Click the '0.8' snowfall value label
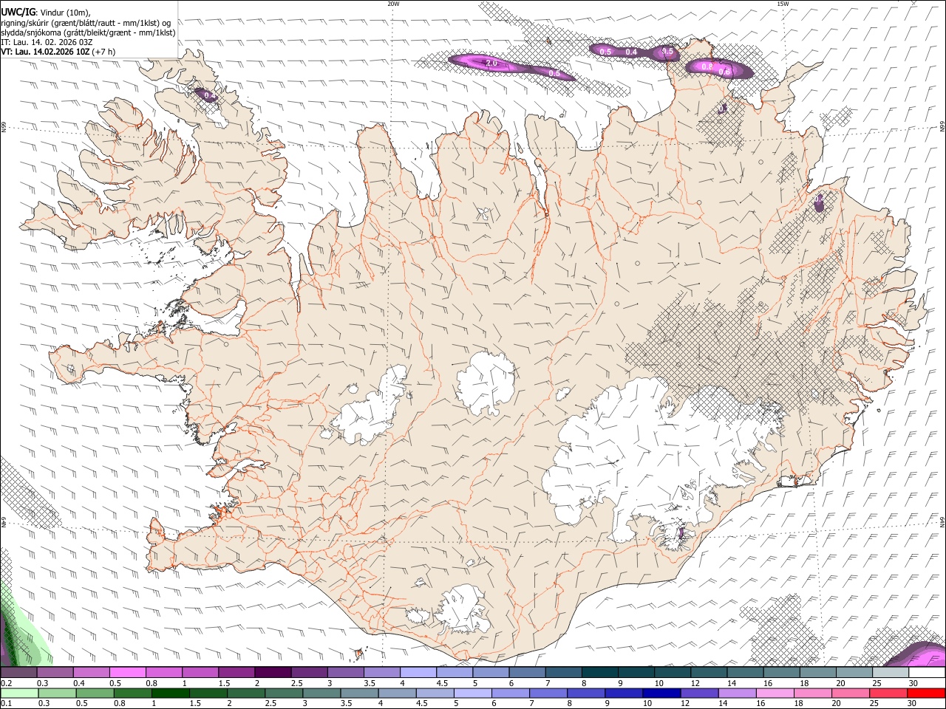This screenshot has height=709, width=946. (x=707, y=66)
